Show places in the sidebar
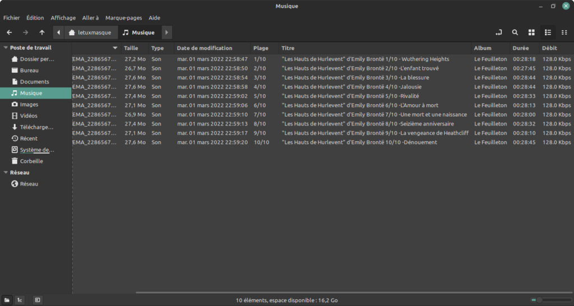The width and height of the screenshot is (574, 306). pyautogui.click(x=7, y=300)
